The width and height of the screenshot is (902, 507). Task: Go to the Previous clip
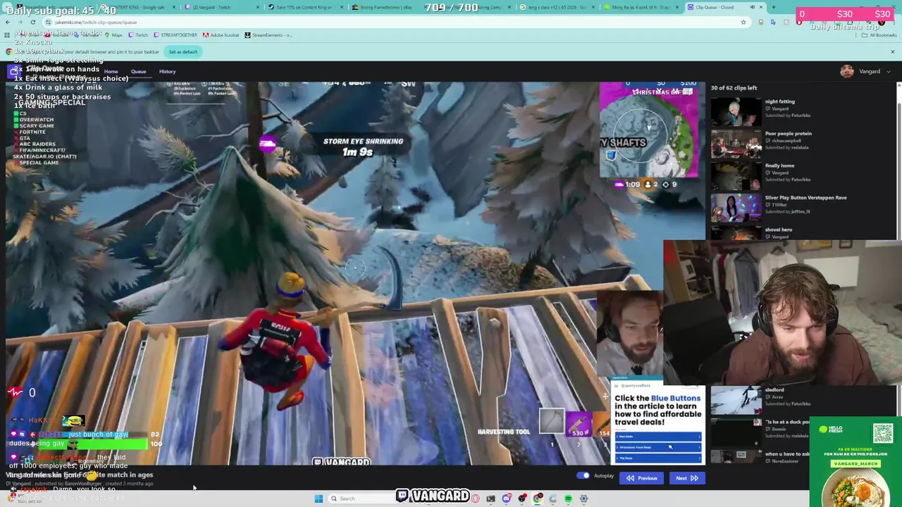[x=642, y=478]
